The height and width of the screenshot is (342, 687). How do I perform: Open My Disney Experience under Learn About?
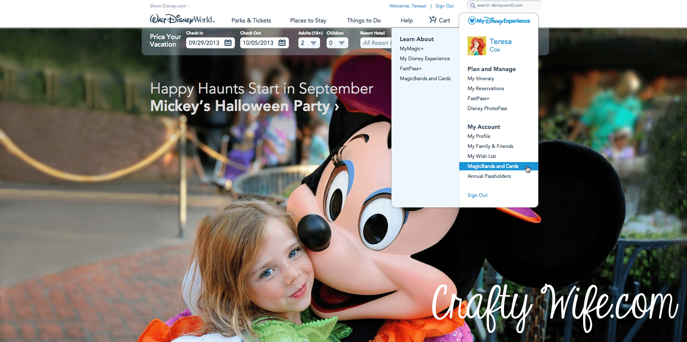425,59
